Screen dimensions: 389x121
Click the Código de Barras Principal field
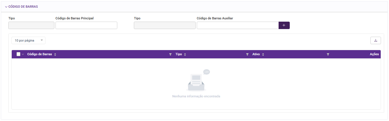[86, 25]
